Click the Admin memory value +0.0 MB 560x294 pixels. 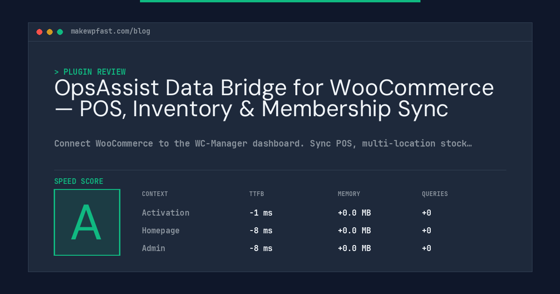click(x=354, y=248)
